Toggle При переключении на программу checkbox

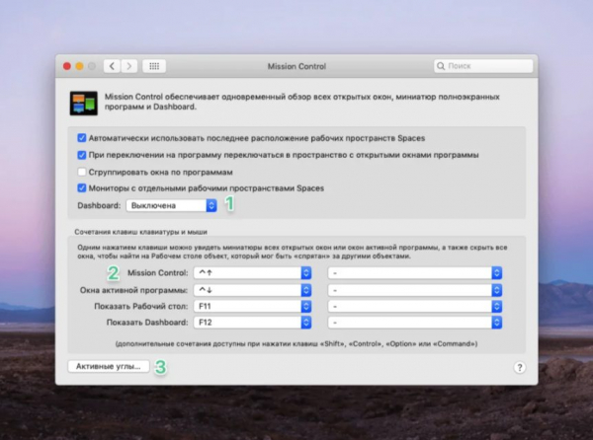[82, 155]
